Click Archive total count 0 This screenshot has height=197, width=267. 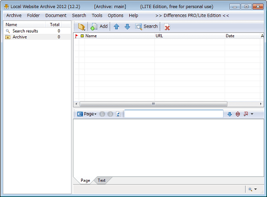[59, 37]
